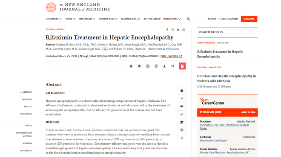Screen dimensions: 281x157
Task: Open metrics trend-line icon in side toolbar
Action: (x=182, y=98)
